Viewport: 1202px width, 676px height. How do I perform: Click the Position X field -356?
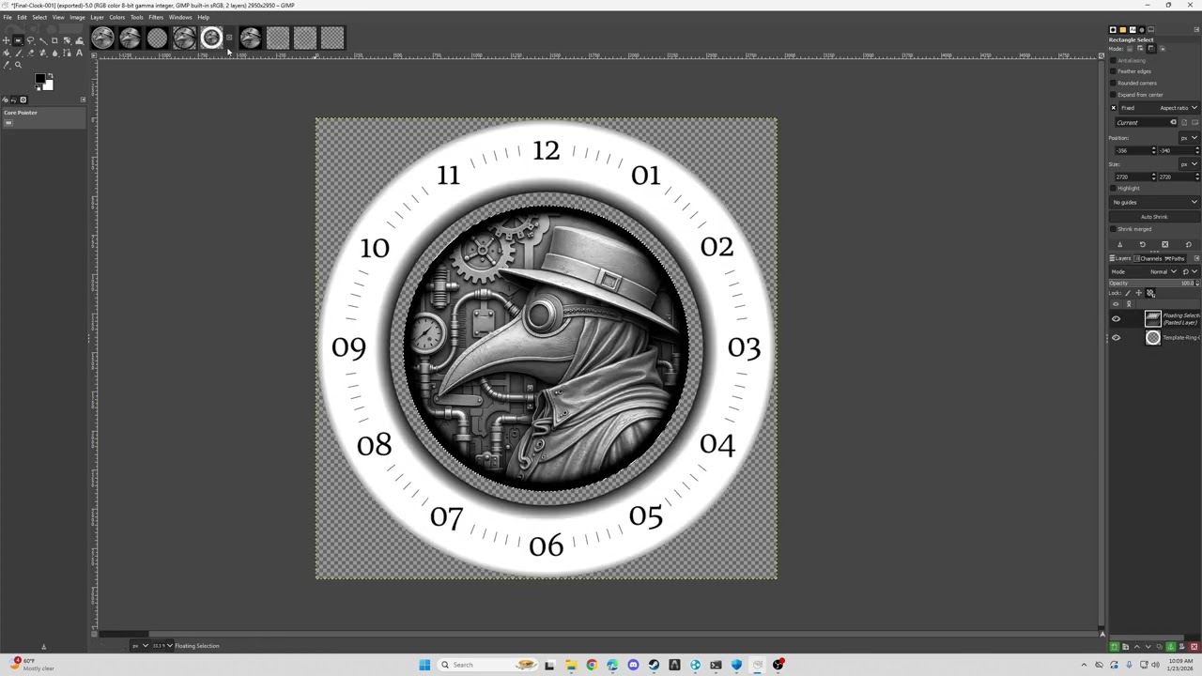click(x=1132, y=151)
